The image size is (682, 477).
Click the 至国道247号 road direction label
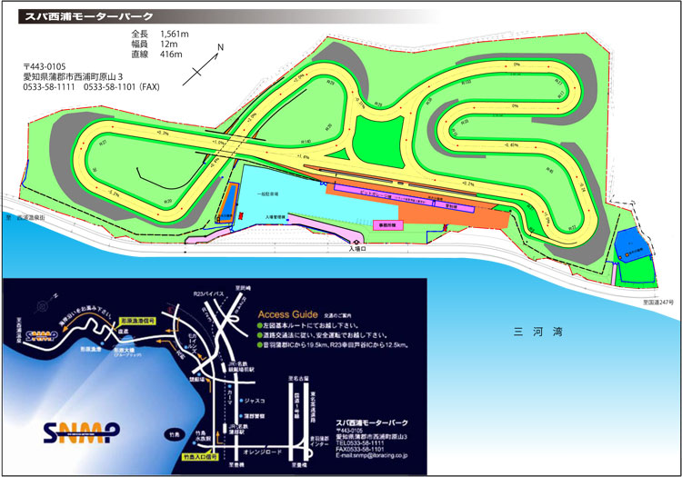tap(658, 302)
